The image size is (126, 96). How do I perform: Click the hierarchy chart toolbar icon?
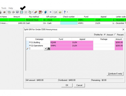point(17,12)
